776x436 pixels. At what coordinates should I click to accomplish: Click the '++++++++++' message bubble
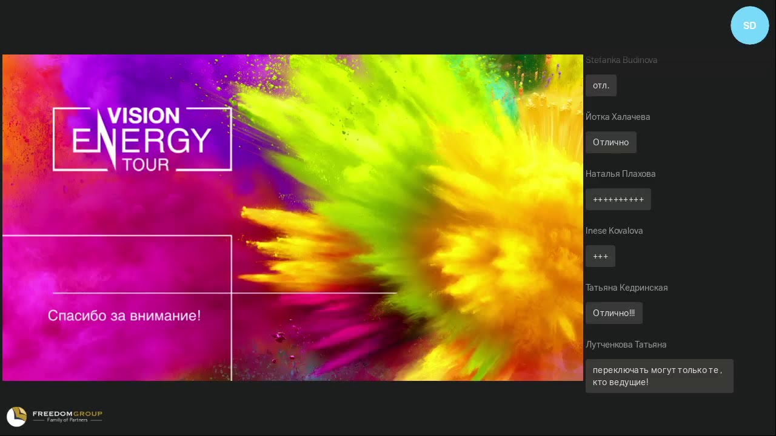click(x=618, y=199)
